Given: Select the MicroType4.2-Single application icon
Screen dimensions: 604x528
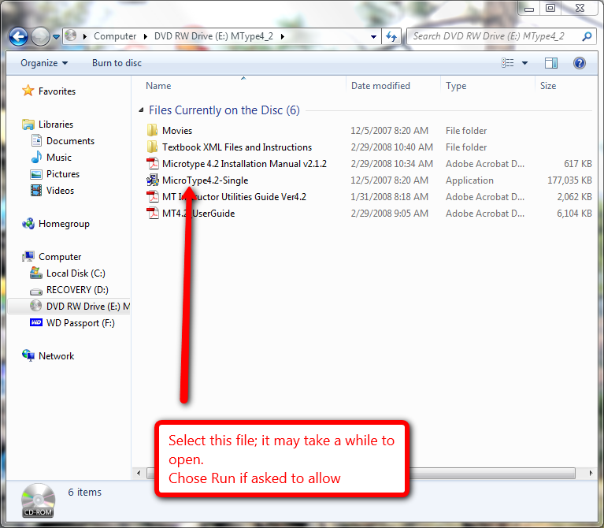Looking at the screenshot, I should pyautogui.click(x=153, y=180).
